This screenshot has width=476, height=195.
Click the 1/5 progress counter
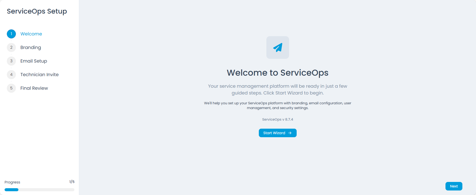coord(72,182)
